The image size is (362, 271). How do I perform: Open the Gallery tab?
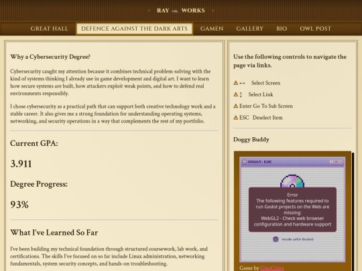(x=249, y=29)
